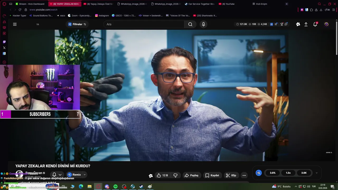Click the Kaydet save button
Viewport: 338px width, 190px height.
(212, 175)
